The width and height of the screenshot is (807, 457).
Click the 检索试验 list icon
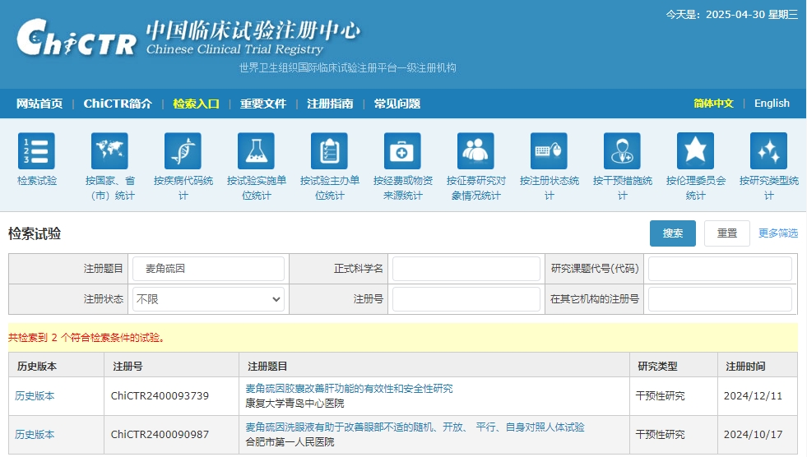tap(36, 151)
